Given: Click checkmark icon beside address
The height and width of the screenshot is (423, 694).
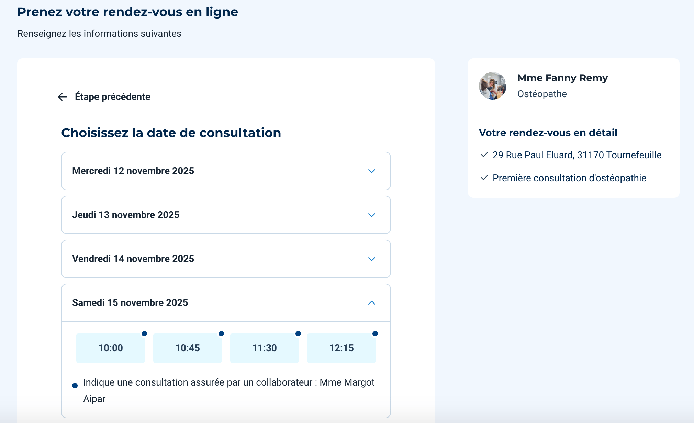Looking at the screenshot, I should 484,155.
